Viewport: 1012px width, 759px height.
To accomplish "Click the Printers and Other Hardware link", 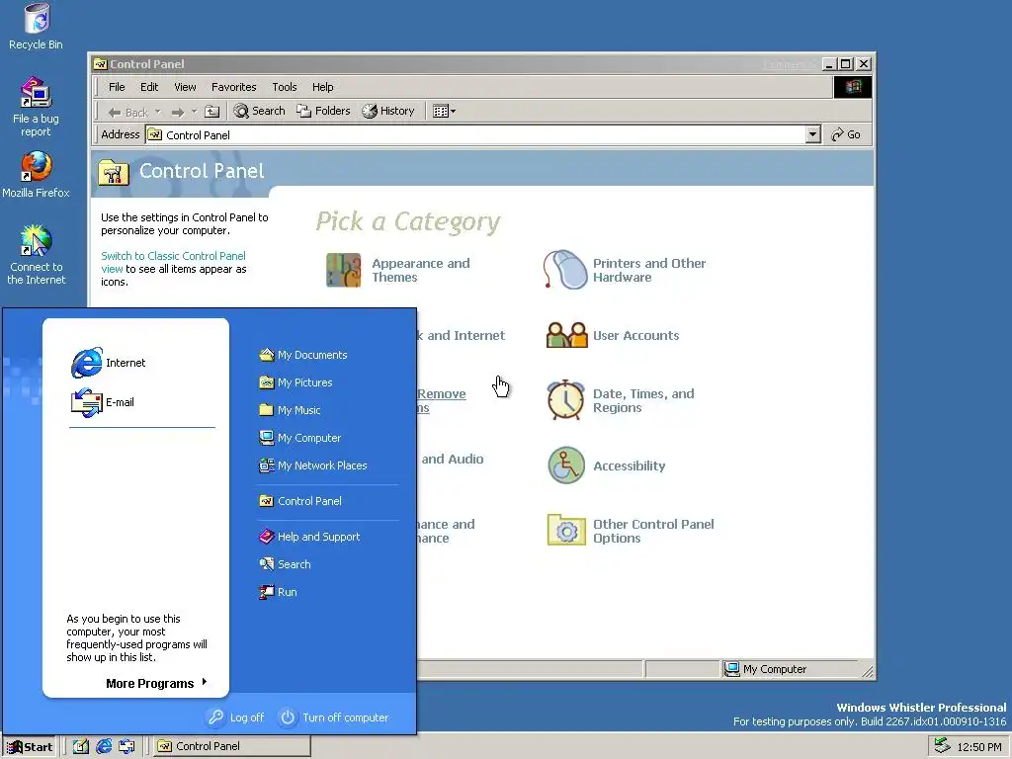I will (649, 271).
